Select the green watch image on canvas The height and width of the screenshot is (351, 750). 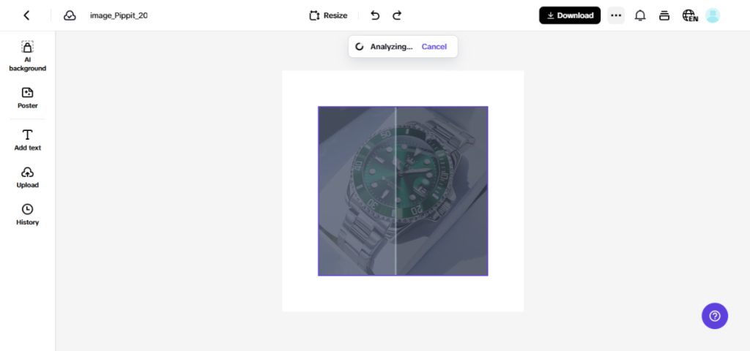(x=403, y=191)
